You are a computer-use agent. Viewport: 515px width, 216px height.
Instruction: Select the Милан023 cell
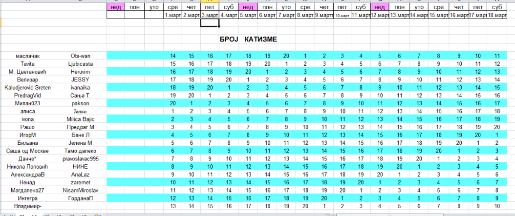27,103
